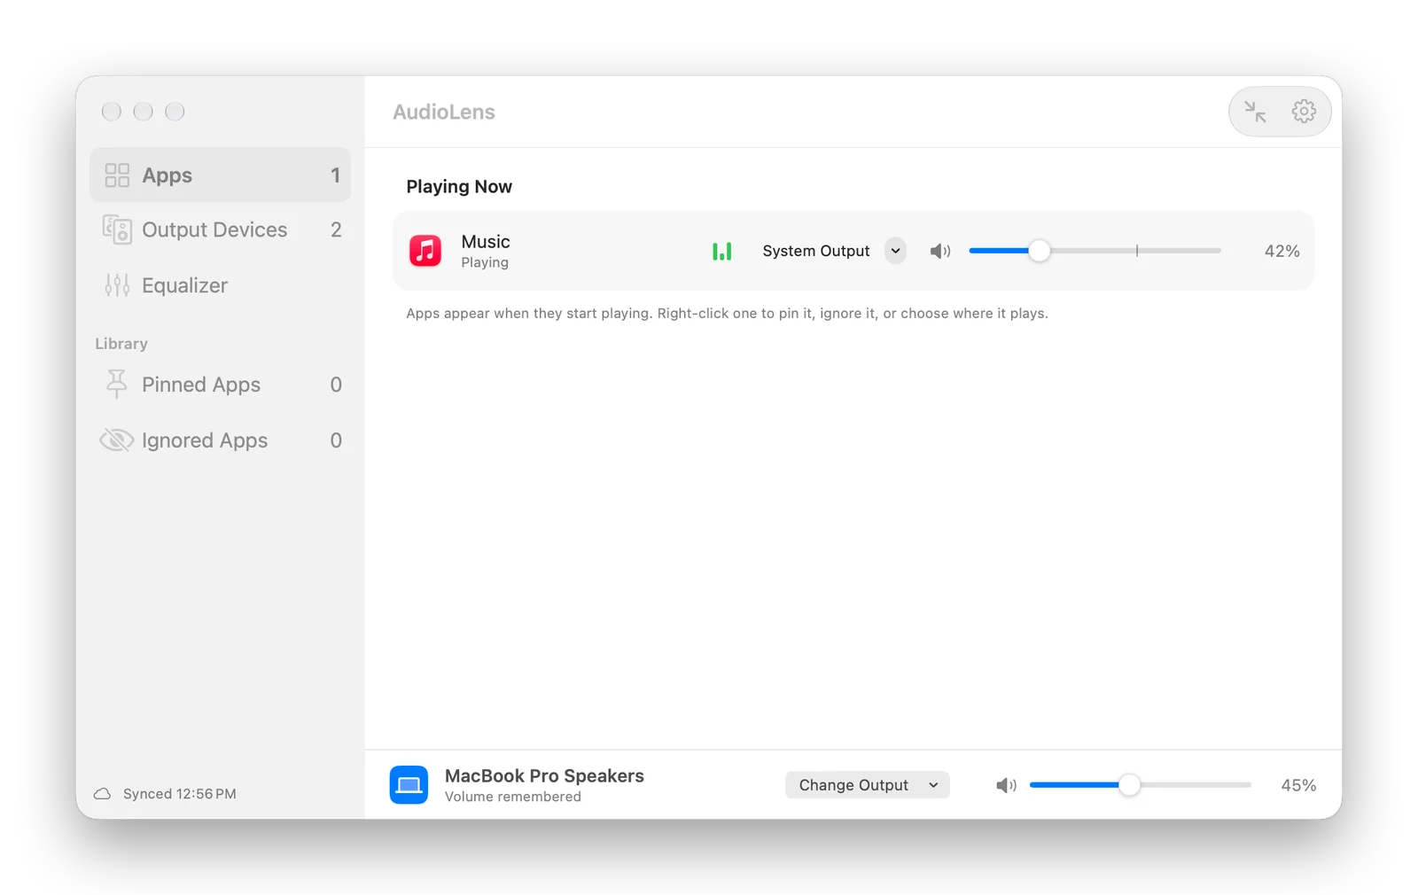Show Ignored Apps library list
Viewport: 1418px width, 895px height.
click(220, 440)
